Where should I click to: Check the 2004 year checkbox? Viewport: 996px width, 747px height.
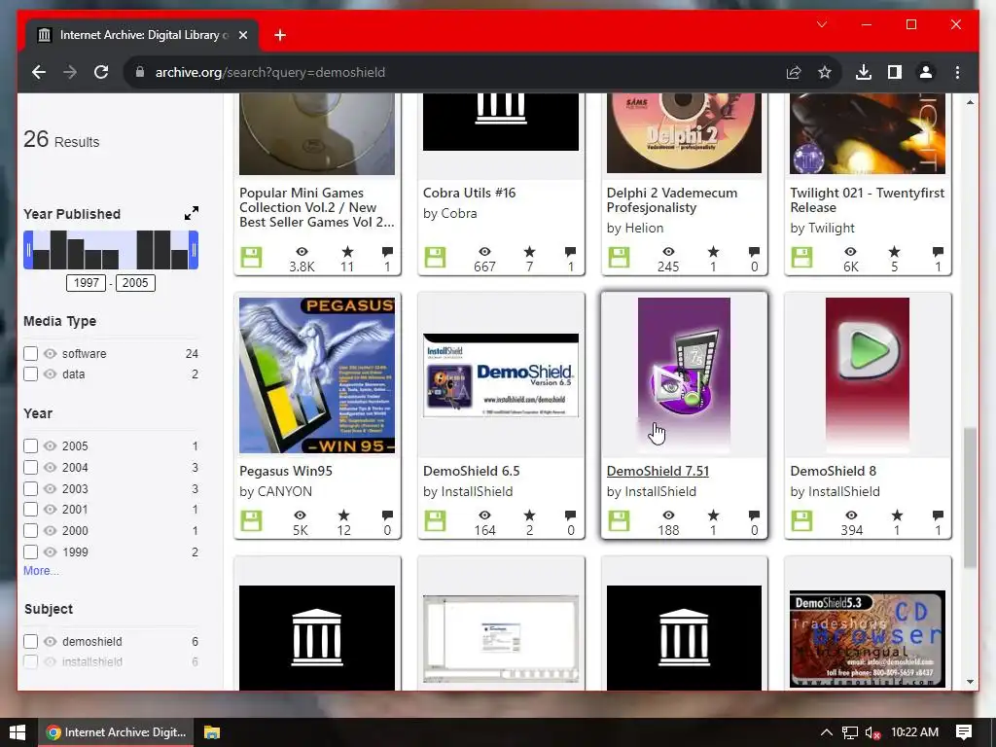30,468
